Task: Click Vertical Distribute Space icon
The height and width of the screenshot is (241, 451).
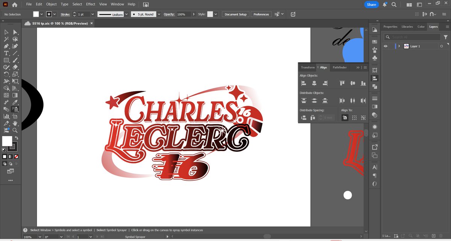Action: (x=304, y=118)
